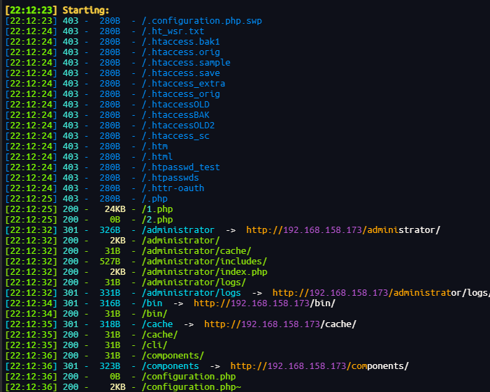This screenshot has height=392, width=490.
Task: Select the /.htaccess.sample path
Action: click(186, 63)
